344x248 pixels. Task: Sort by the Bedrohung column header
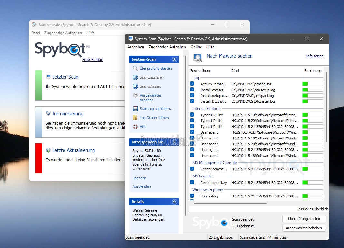tap(314, 71)
